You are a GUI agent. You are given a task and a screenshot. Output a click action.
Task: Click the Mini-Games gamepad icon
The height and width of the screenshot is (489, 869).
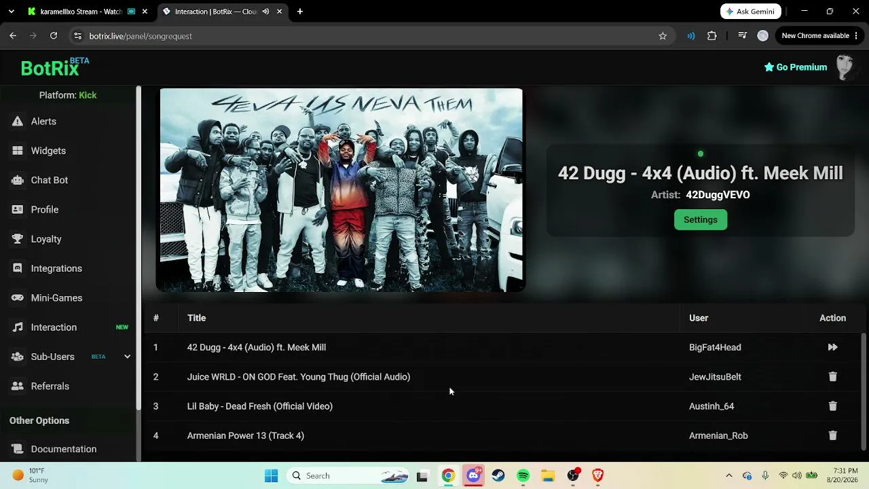tap(18, 298)
